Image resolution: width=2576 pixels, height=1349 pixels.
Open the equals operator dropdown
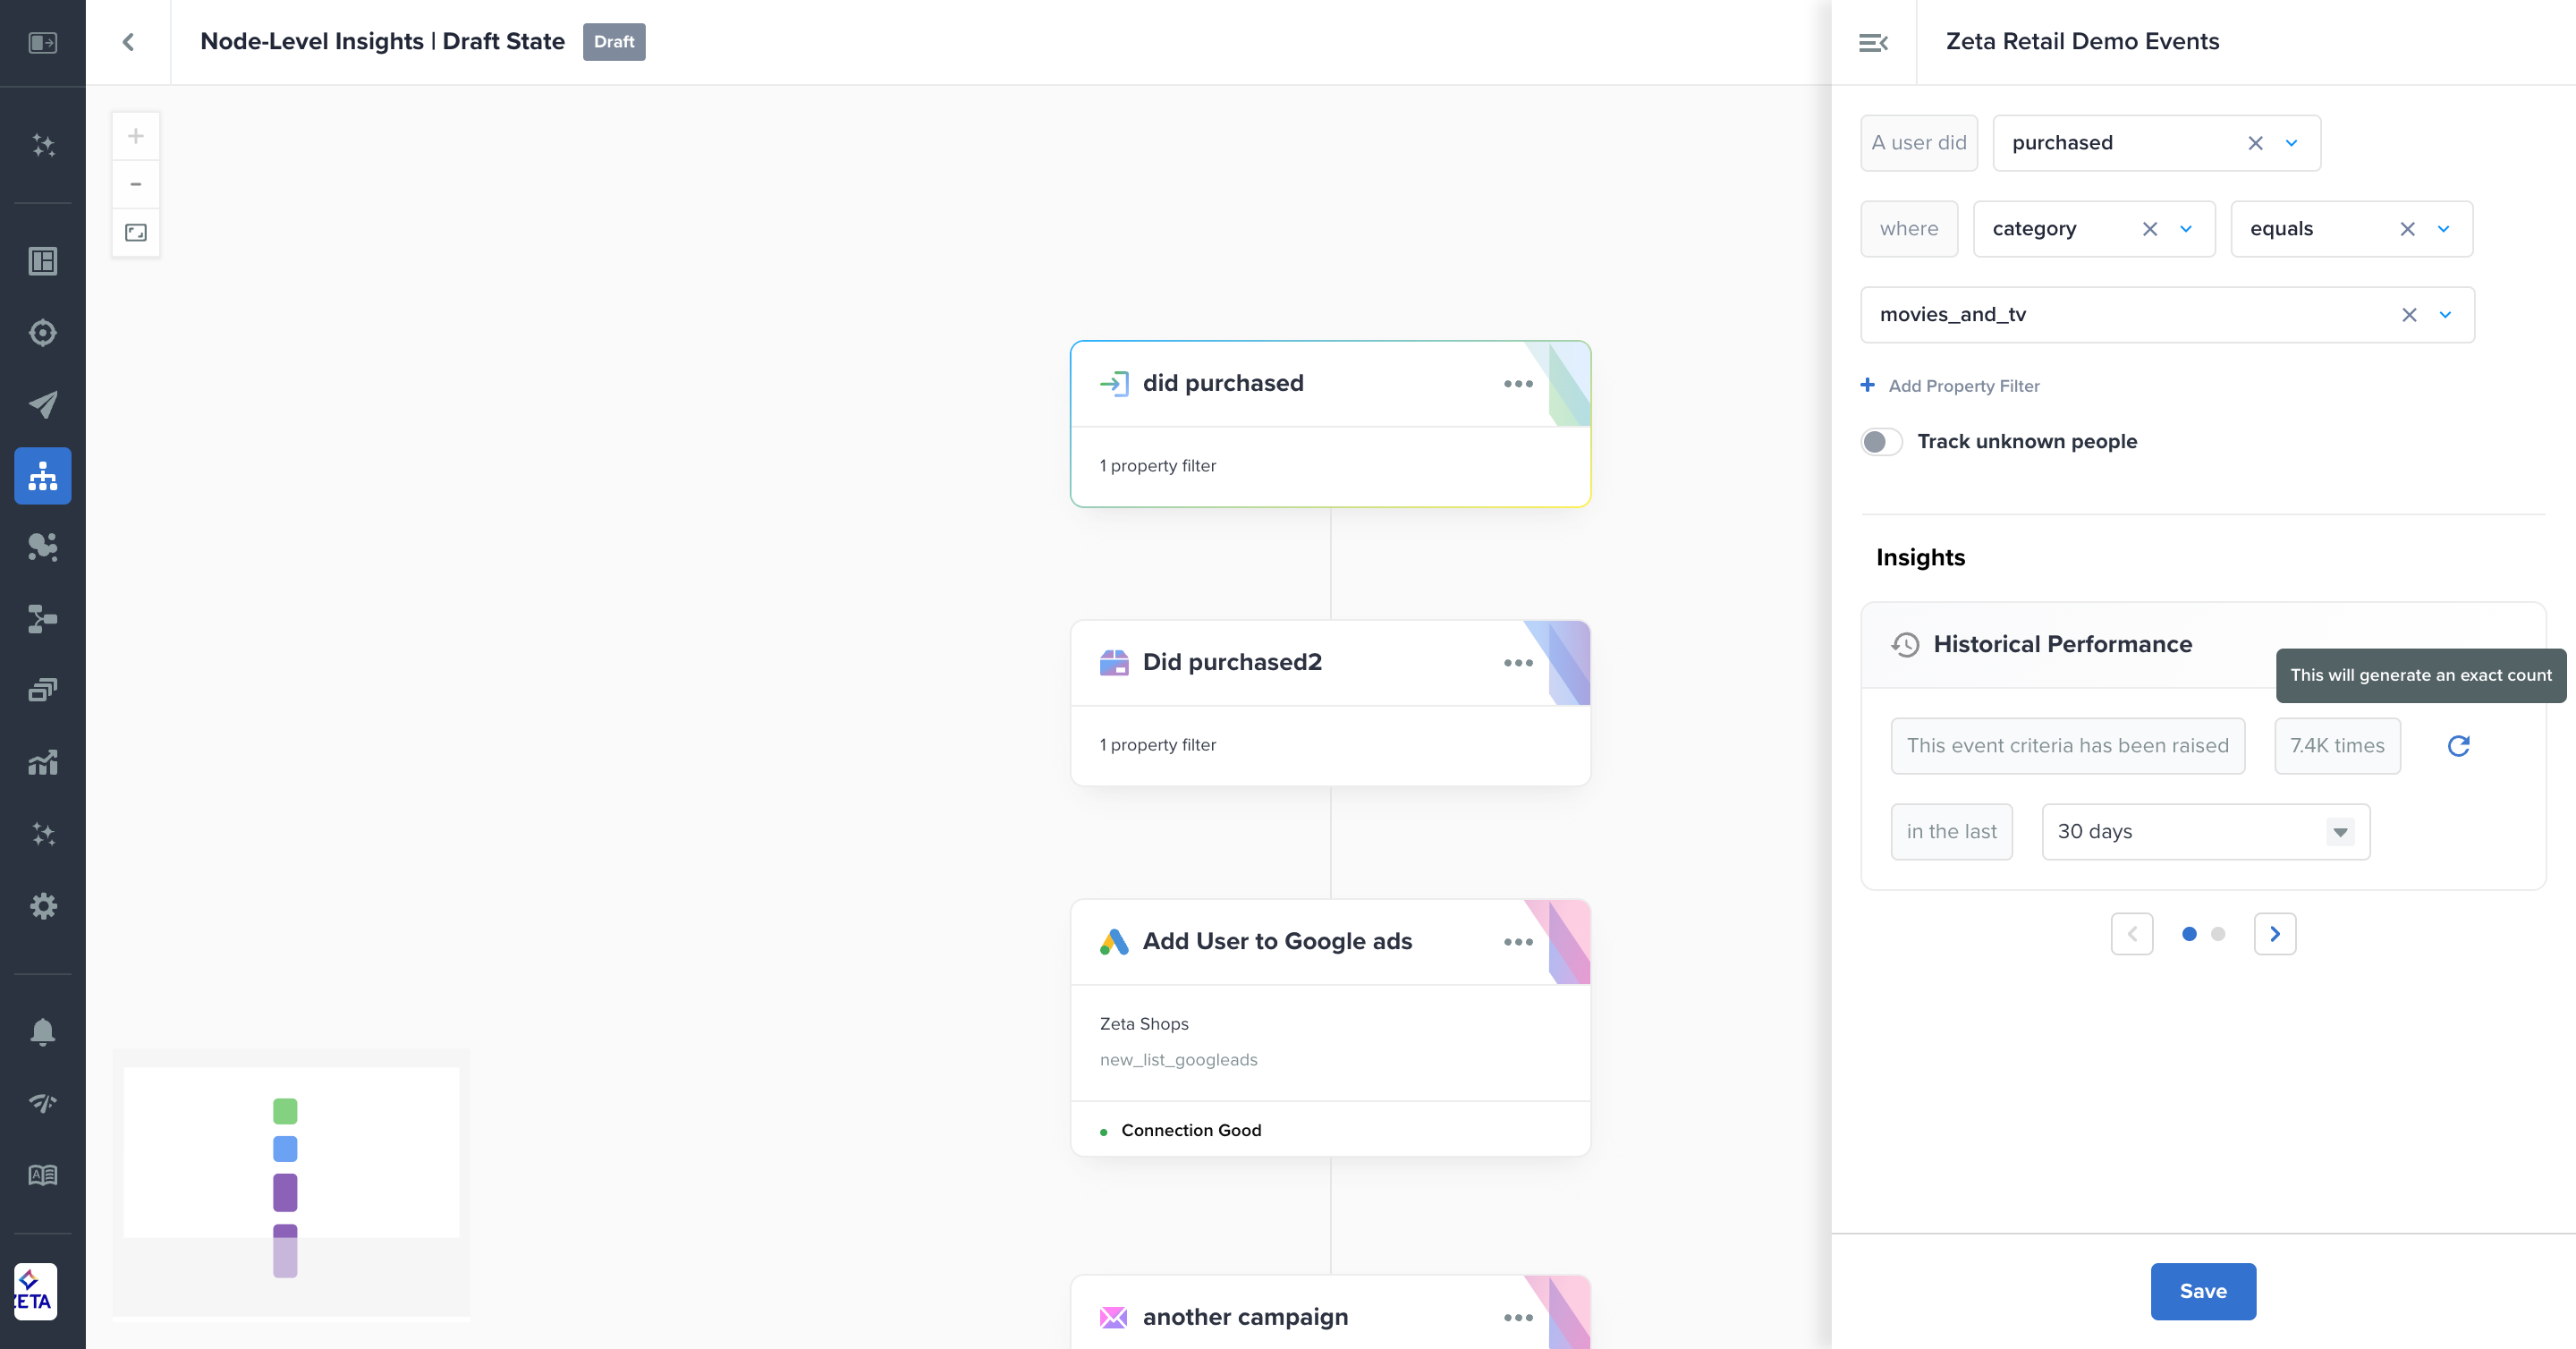(2443, 229)
